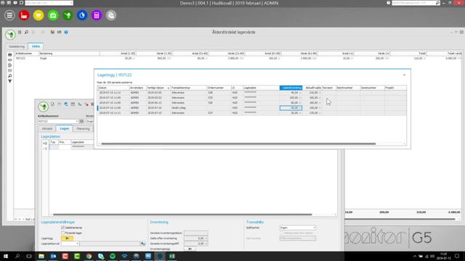
Task: Open the red manufacturing module icon
Action: [24, 15]
